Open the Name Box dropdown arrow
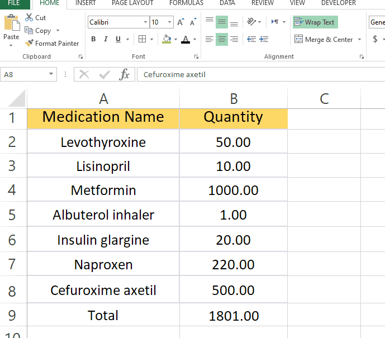The image size is (385, 338). point(51,74)
